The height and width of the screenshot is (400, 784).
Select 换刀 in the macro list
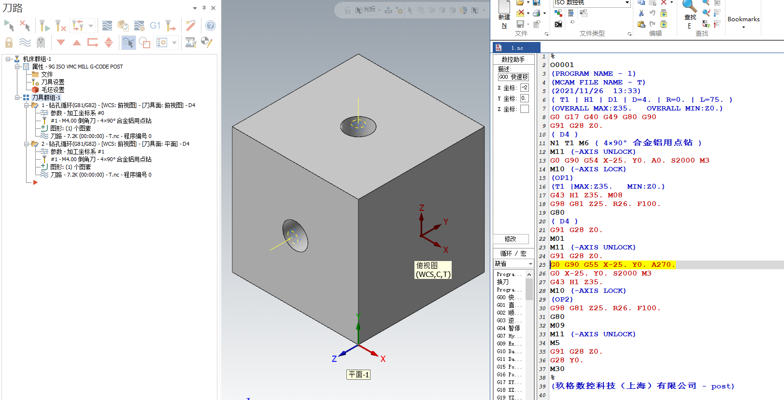click(x=503, y=282)
